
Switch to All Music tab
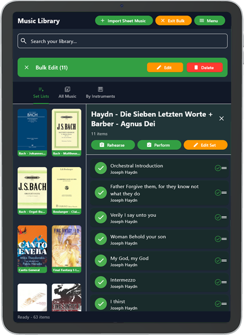click(x=67, y=93)
